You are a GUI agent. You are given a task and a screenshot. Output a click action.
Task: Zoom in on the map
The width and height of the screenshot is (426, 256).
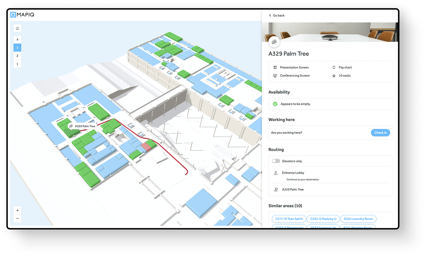(x=17, y=210)
